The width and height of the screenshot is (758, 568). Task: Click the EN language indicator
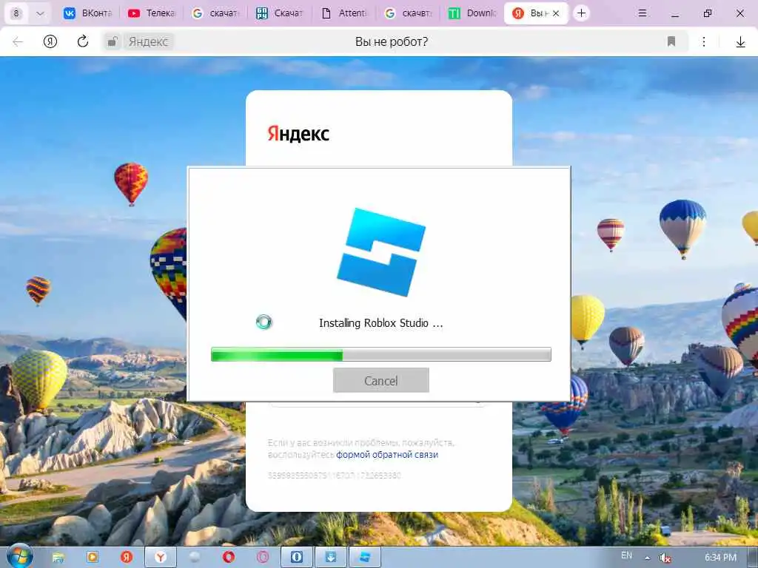pyautogui.click(x=626, y=555)
